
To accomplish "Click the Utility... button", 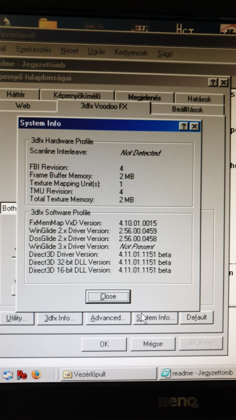I will click(x=17, y=318).
